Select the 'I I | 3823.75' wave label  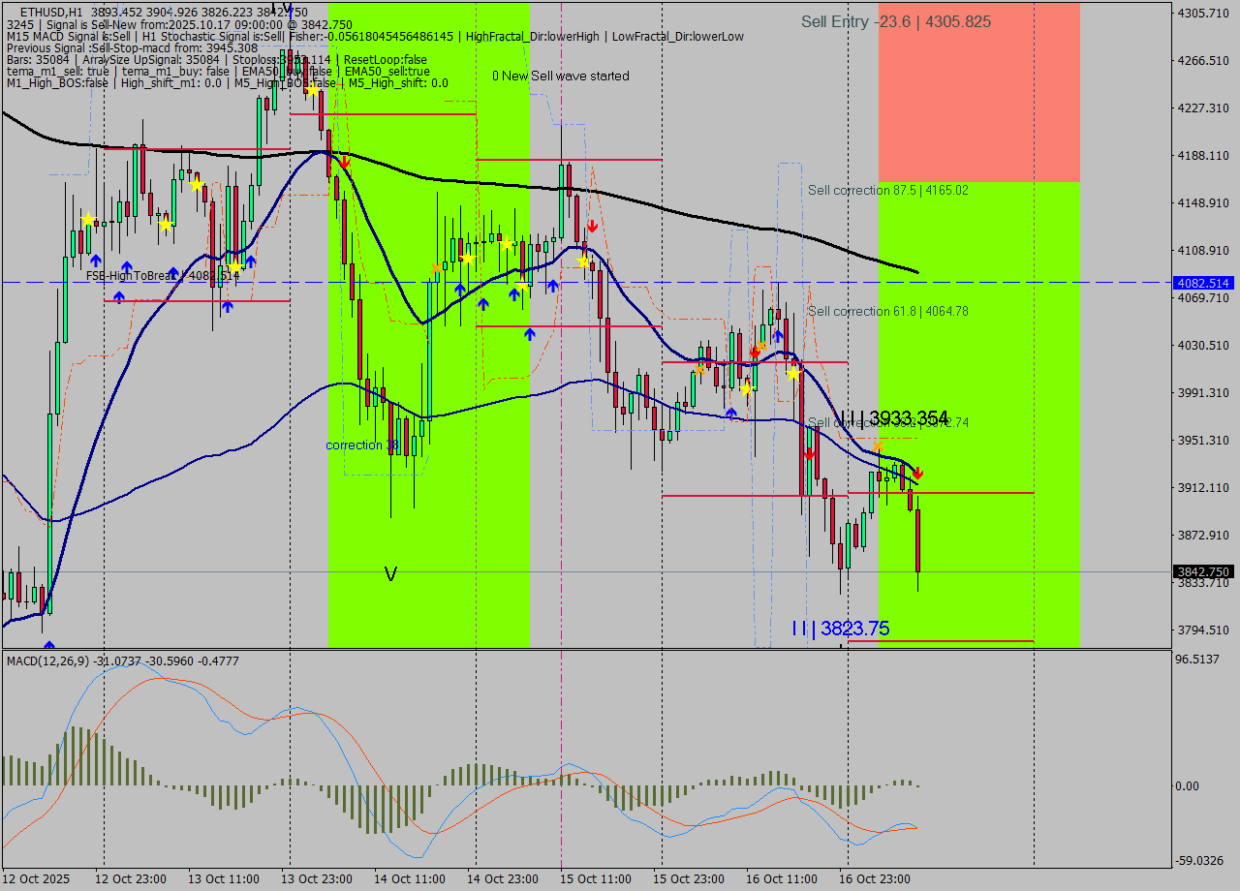click(x=839, y=629)
